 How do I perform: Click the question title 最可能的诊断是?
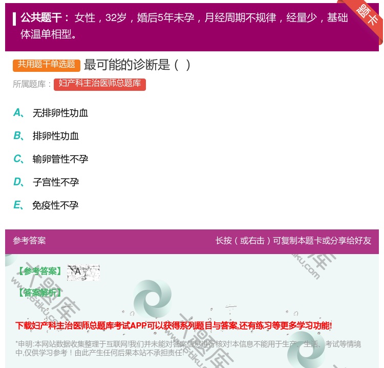pyautogui.click(x=137, y=65)
